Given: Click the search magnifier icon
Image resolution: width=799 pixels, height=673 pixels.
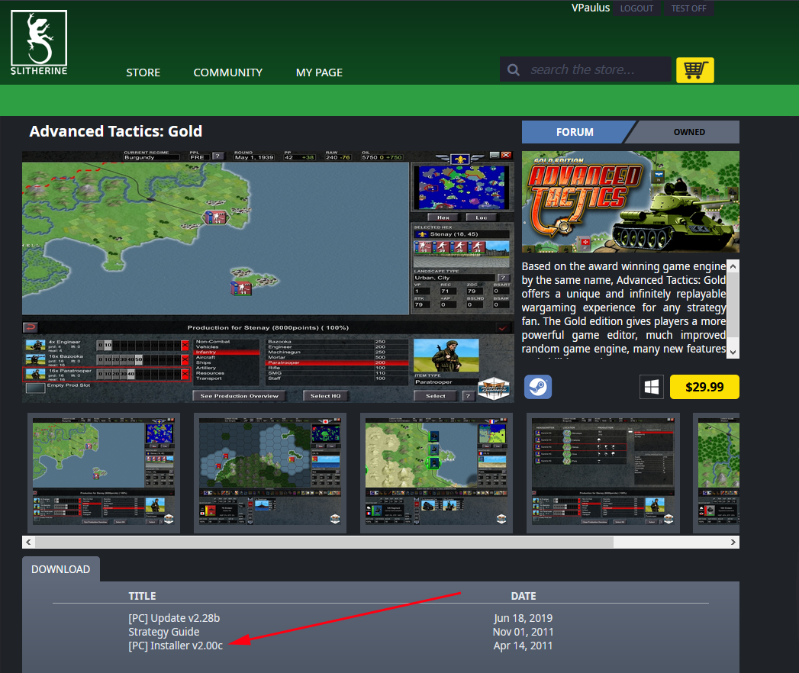Looking at the screenshot, I should 514,70.
